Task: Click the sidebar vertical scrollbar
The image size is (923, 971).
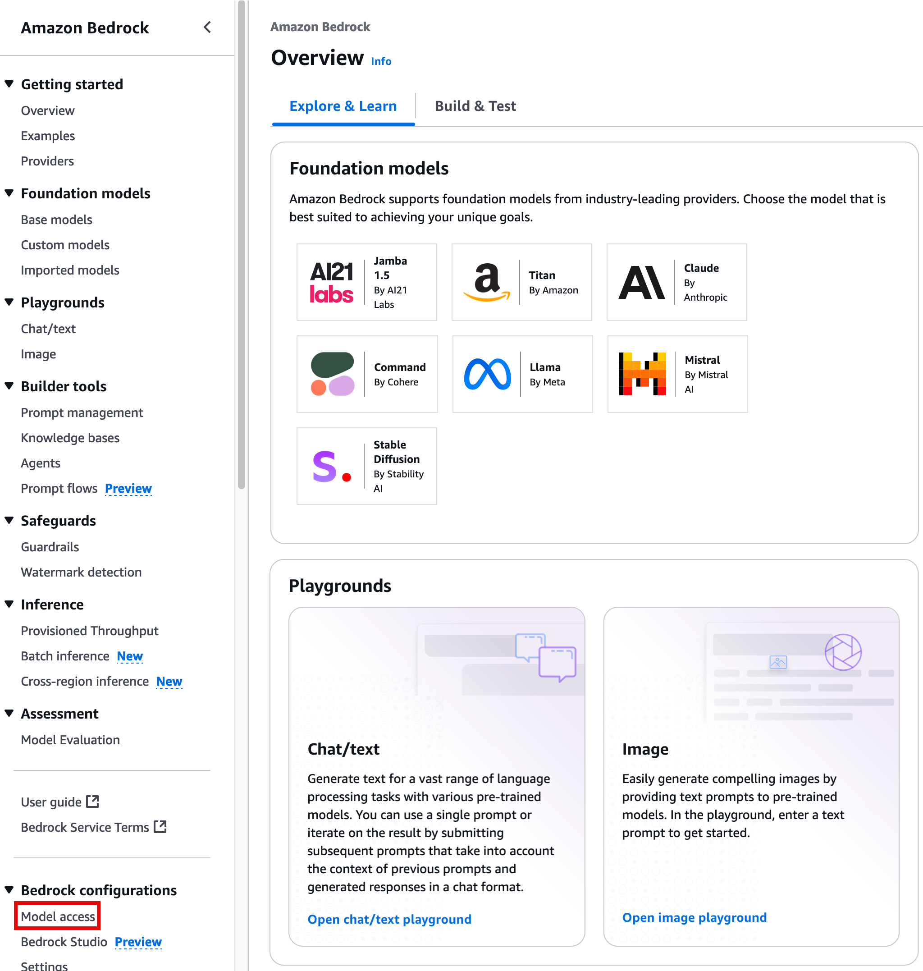Action: coord(241,246)
